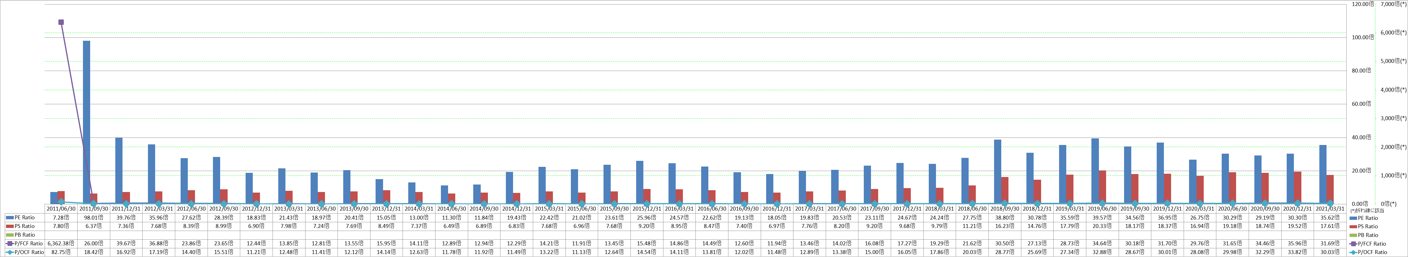Click the 15.48倍 P/FCF cell for 2015/12/31
Image resolution: width=1408 pixels, height=257 pixels.
click(x=647, y=243)
